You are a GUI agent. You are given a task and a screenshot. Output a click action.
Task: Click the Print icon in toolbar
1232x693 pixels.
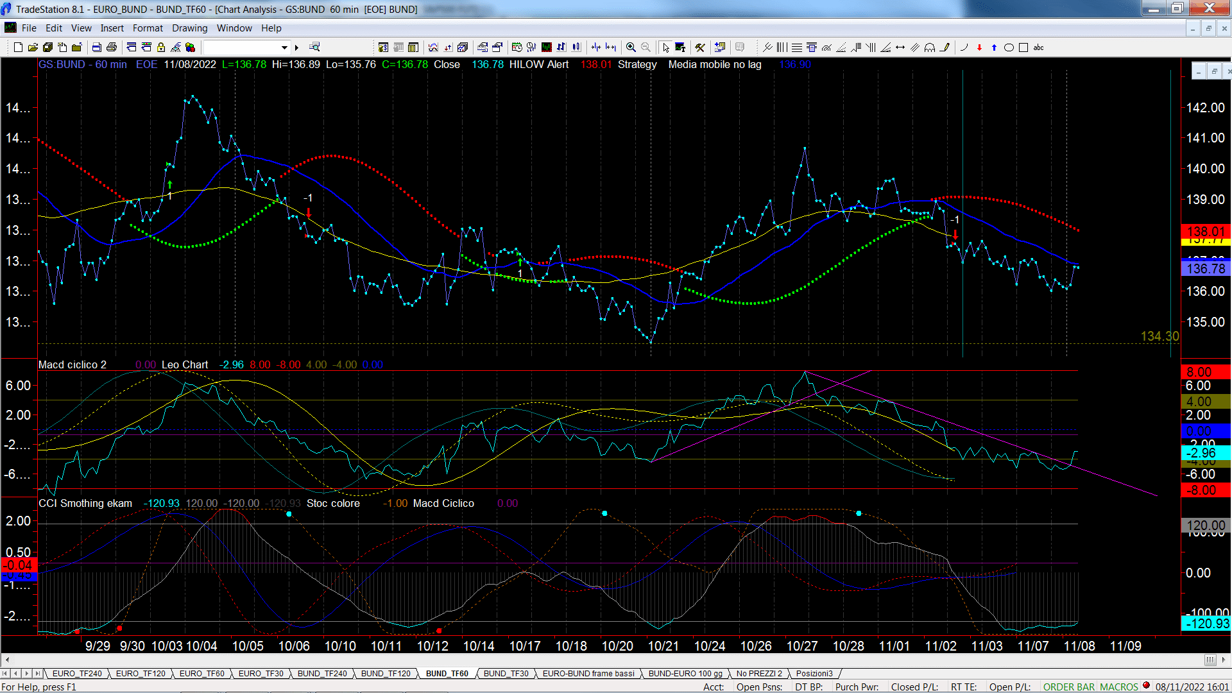click(112, 47)
